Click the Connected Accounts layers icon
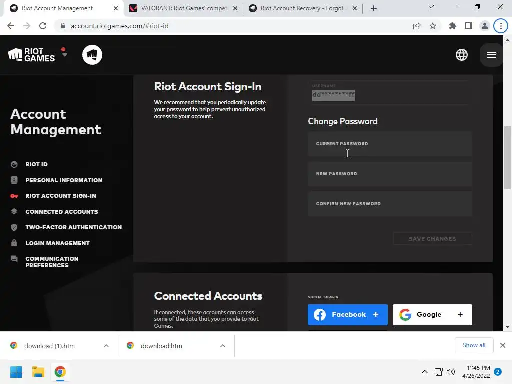512x384 pixels. [x=14, y=211]
